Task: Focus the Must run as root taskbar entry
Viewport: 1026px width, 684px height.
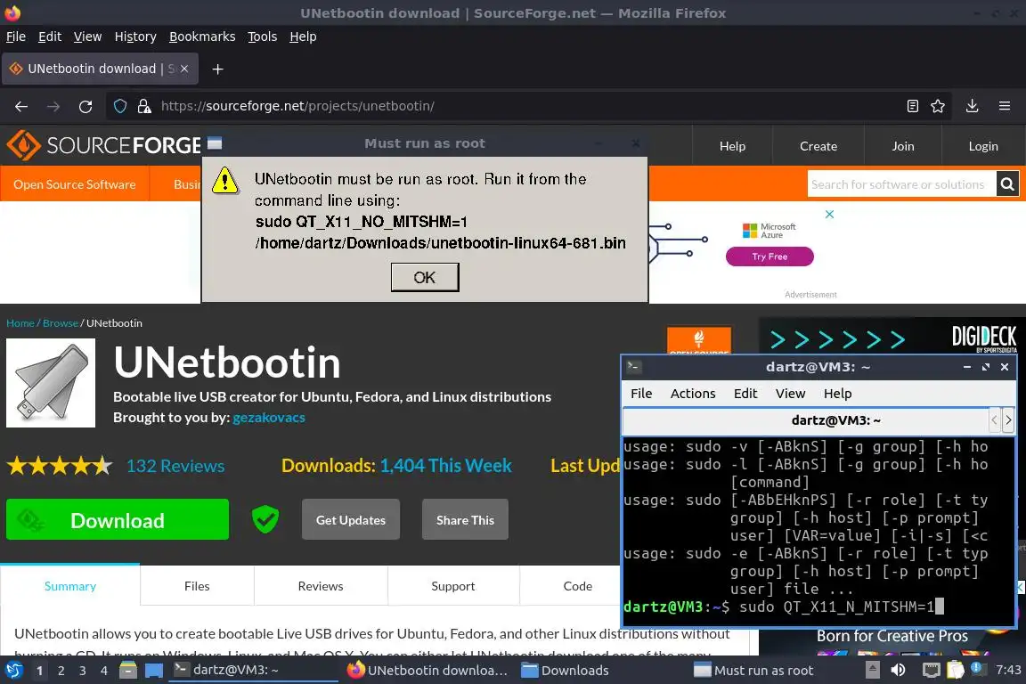Action: 753,671
